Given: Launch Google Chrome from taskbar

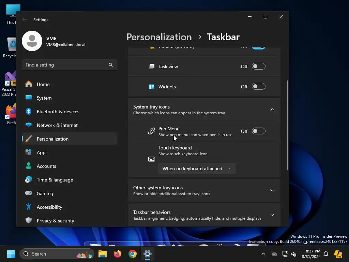Looking at the screenshot, I should click(133, 254).
